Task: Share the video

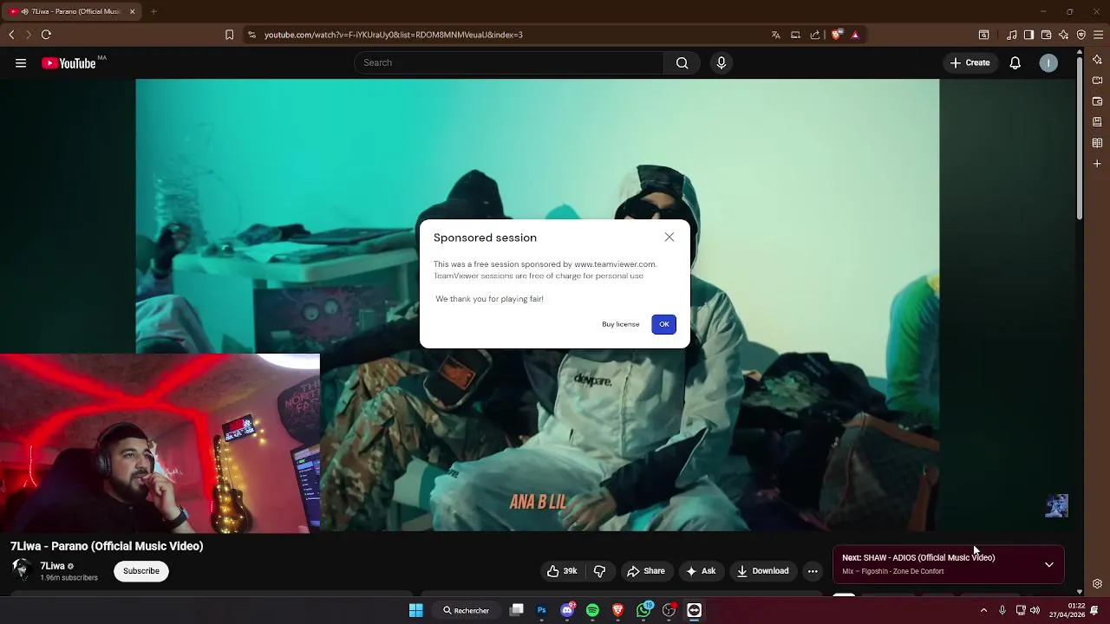Action: pyautogui.click(x=646, y=571)
